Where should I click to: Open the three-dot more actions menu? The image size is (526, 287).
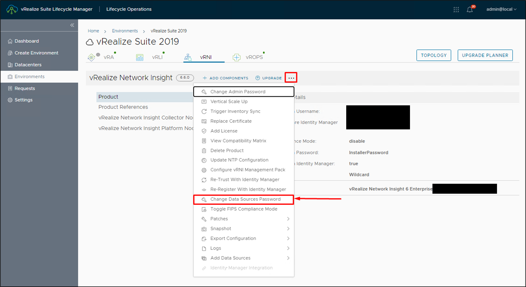pyautogui.click(x=291, y=78)
